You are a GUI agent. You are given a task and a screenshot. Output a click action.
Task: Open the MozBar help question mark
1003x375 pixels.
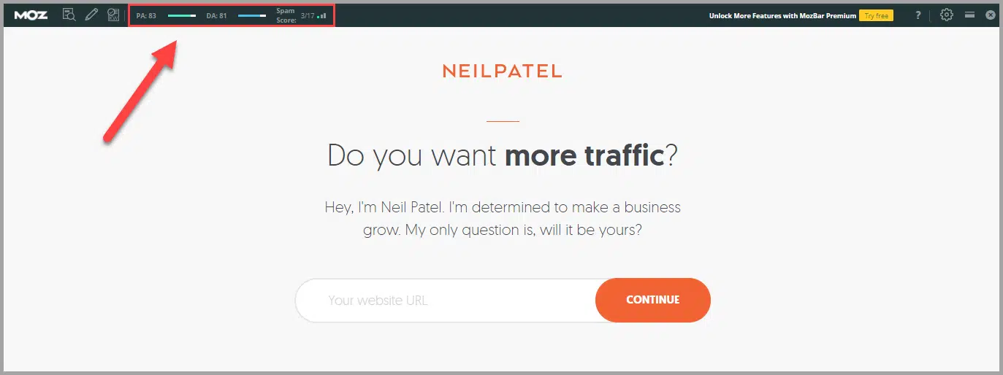pyautogui.click(x=918, y=15)
